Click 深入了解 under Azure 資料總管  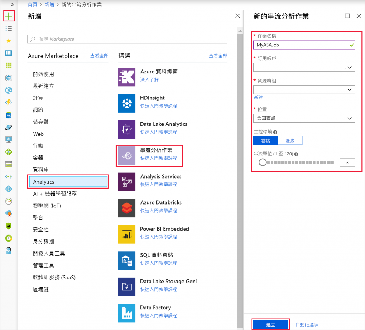tap(149, 79)
